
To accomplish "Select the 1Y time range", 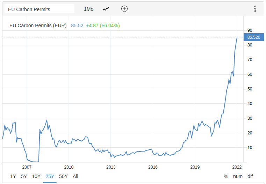I will [13, 176].
